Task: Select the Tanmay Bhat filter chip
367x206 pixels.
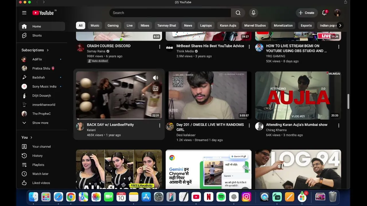Action: click(x=167, y=25)
